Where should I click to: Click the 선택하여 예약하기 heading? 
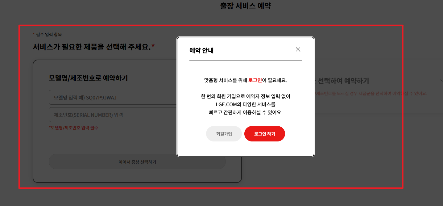point(342,81)
